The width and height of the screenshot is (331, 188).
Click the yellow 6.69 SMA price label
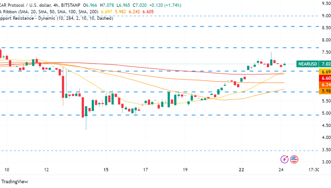326,72
